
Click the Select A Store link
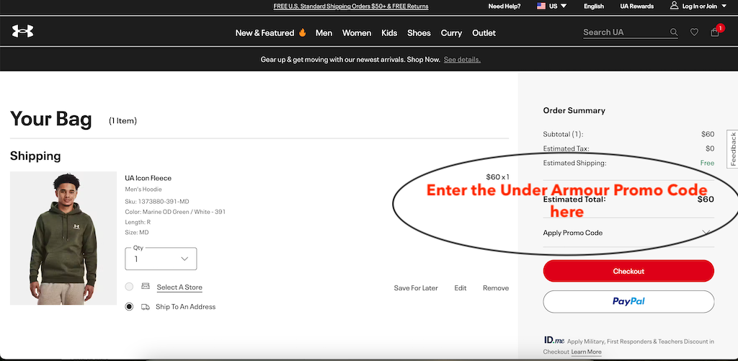(179, 287)
